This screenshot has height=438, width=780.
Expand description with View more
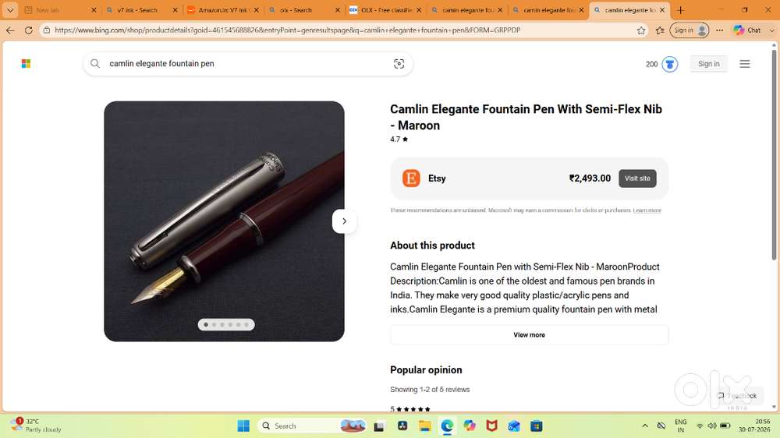pyautogui.click(x=529, y=334)
